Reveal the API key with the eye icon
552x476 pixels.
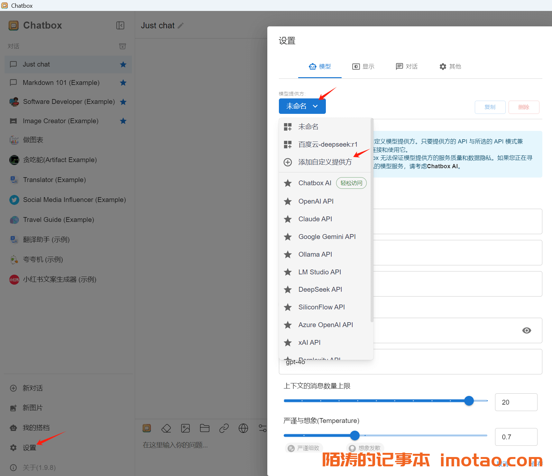(527, 330)
